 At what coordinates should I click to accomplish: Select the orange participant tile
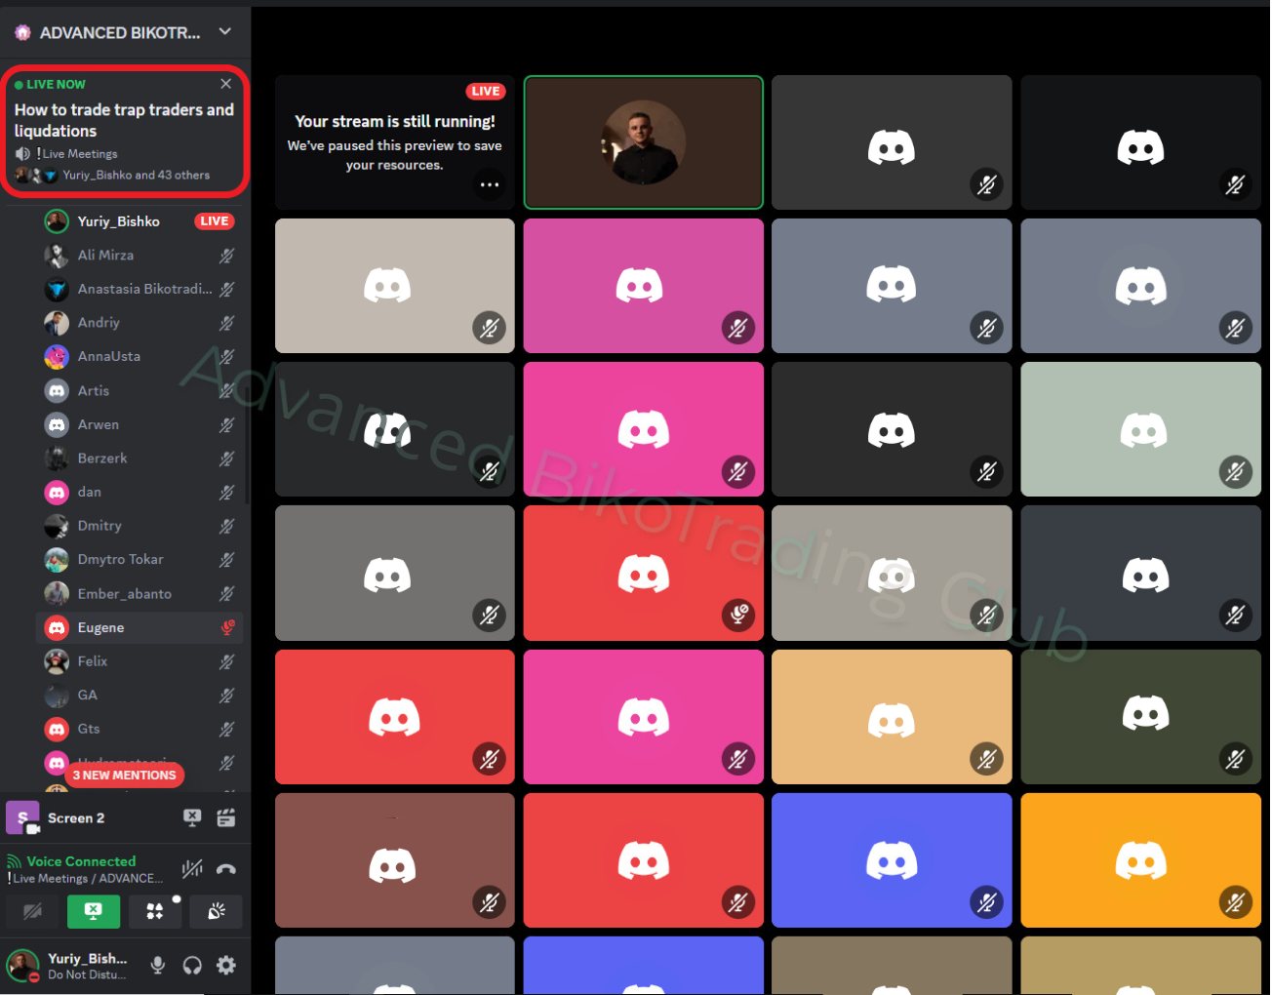coord(1141,860)
